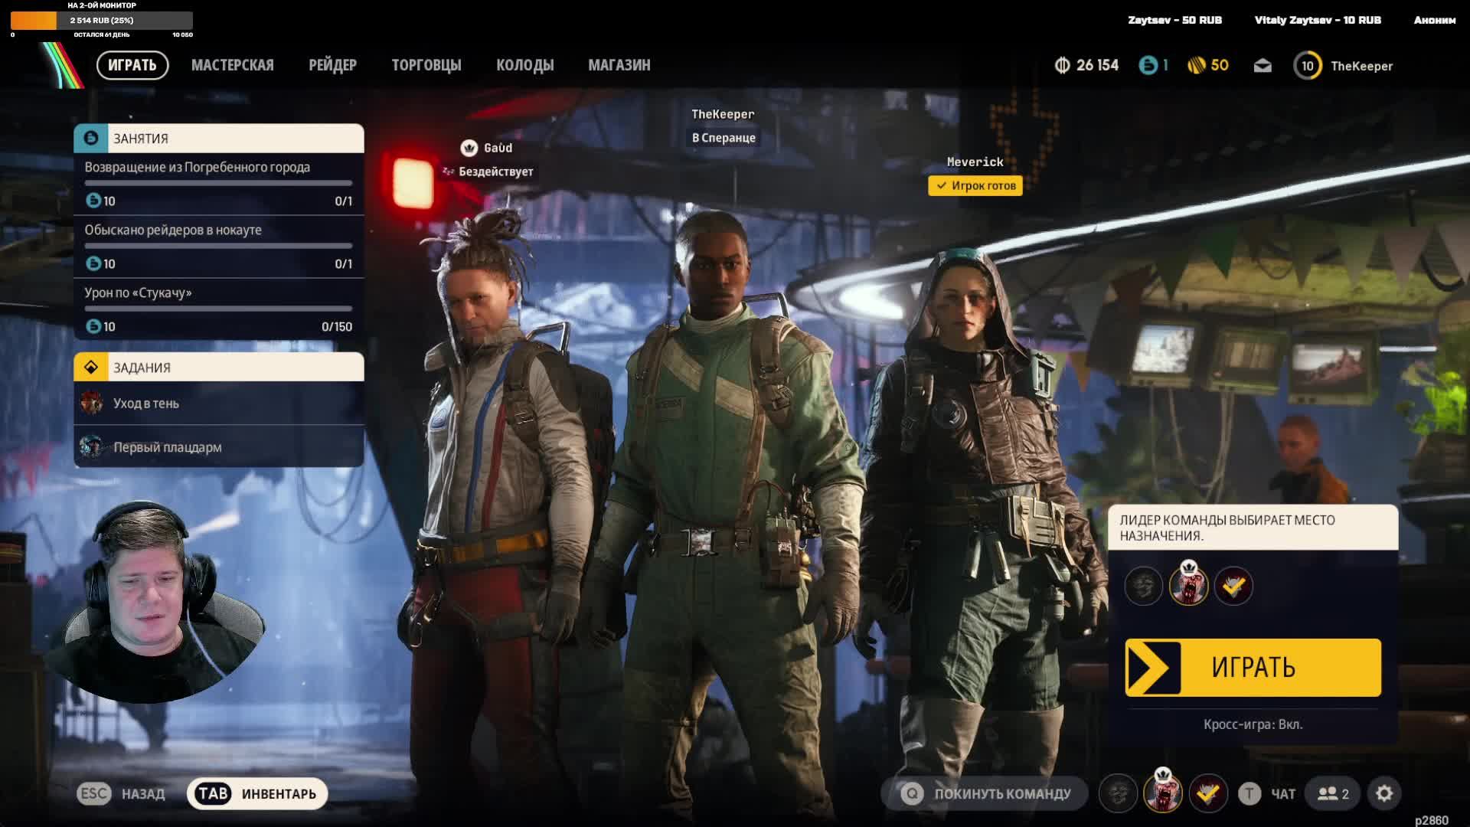Image resolution: width=1470 pixels, height=827 pixels.
Task: Click the idle icon beside Бездействует
Action: (449, 172)
